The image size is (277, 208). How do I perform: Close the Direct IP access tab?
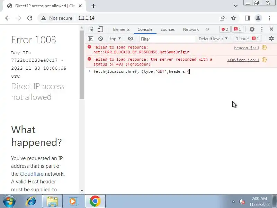(80, 6)
